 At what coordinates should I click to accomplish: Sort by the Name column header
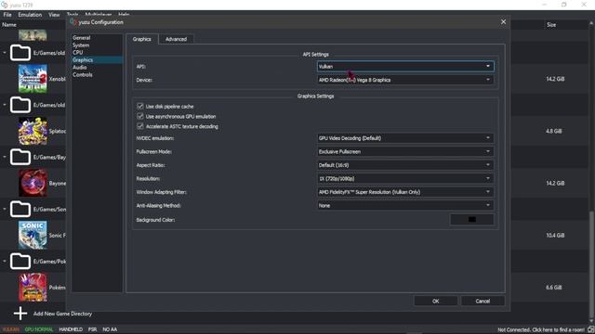(9, 25)
